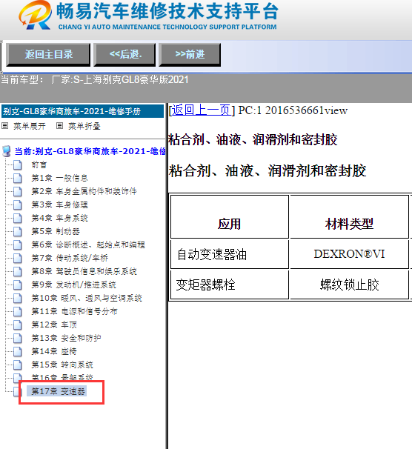Click the 当前车型 vehicle info line
This screenshot has width=412, height=449.
tap(95, 79)
